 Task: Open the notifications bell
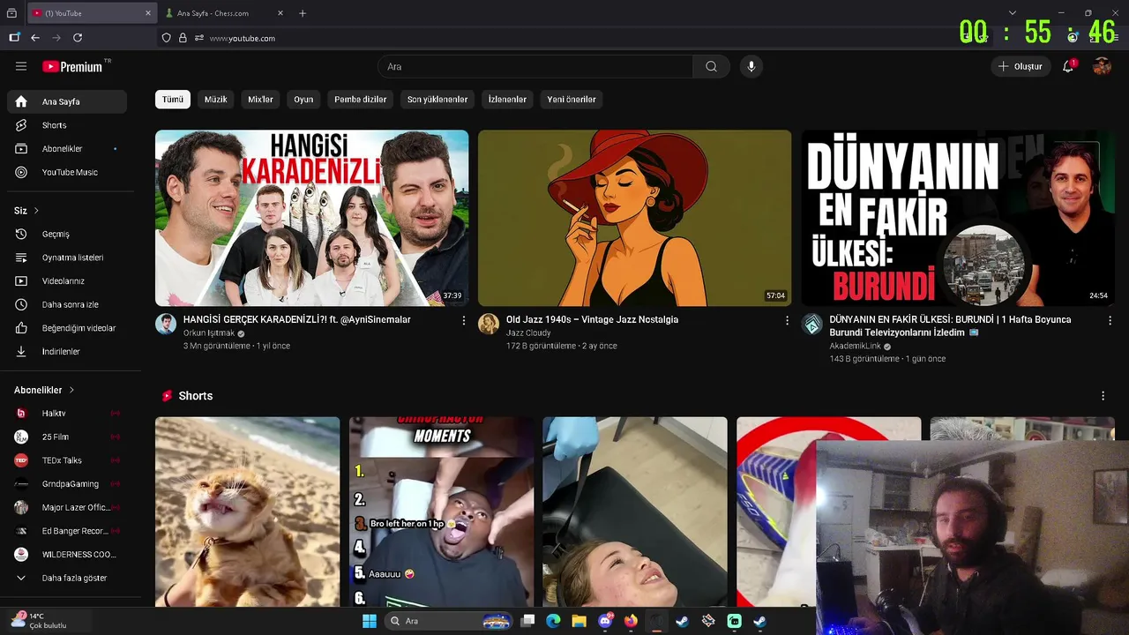1068,66
